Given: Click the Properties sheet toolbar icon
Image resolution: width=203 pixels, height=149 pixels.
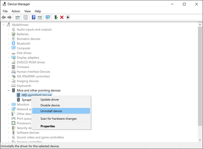Looking at the screenshot, I should click(26, 17).
